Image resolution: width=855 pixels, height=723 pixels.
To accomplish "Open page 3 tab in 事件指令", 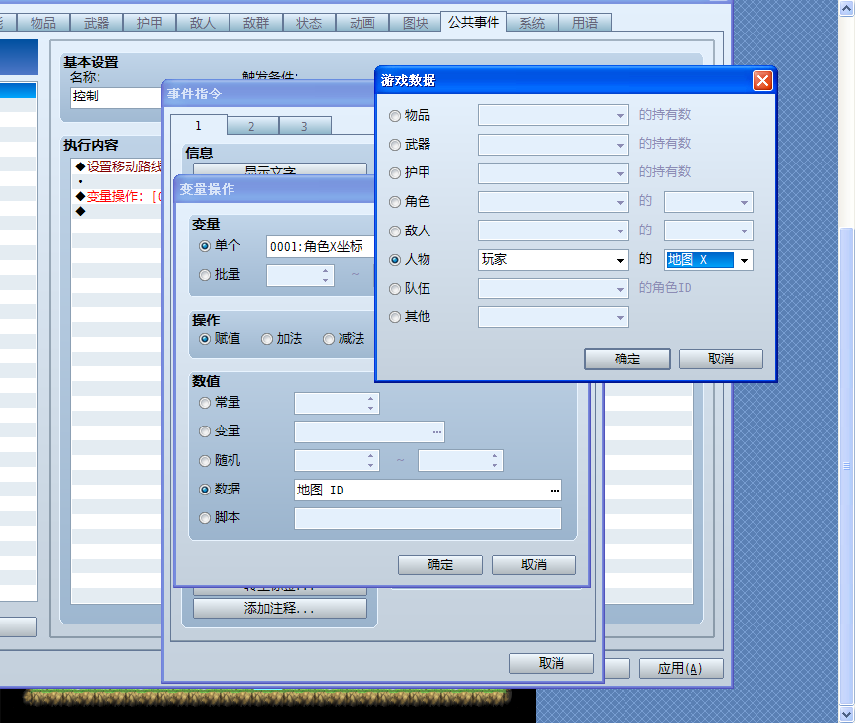I will pyautogui.click(x=304, y=126).
